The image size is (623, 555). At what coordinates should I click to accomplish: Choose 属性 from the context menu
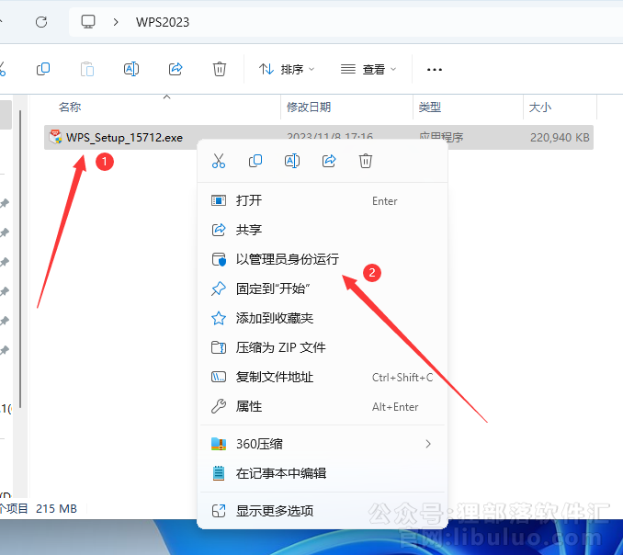[323, 406]
